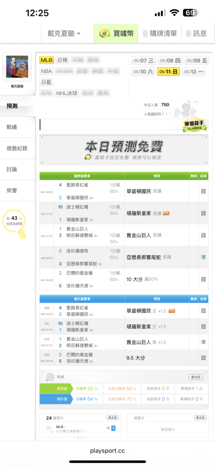Screen dimensions: 215x467
Task: Tap the Wi-Fi icon in status bar
Action: pyautogui.click(x=175, y=13)
